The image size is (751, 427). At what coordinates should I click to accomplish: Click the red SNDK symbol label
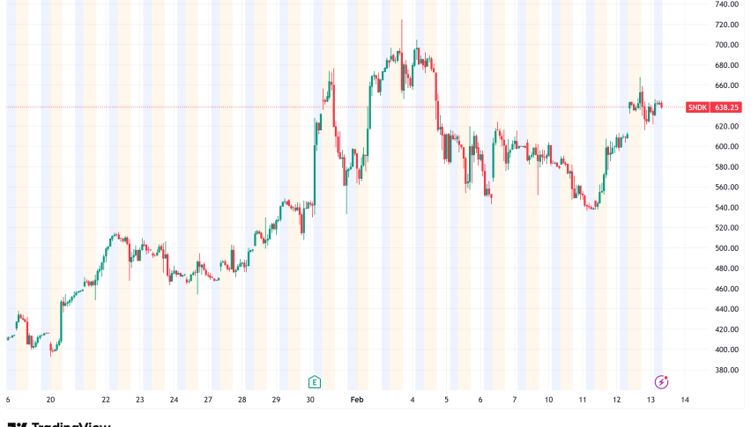697,107
